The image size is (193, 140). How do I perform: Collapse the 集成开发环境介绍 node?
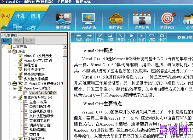[x=15, y=98]
